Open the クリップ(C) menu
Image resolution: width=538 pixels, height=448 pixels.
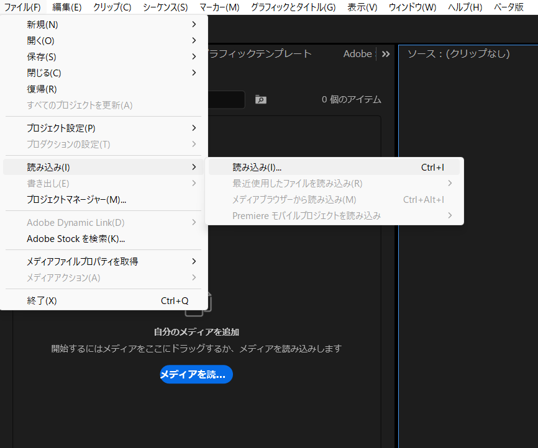click(x=112, y=7)
